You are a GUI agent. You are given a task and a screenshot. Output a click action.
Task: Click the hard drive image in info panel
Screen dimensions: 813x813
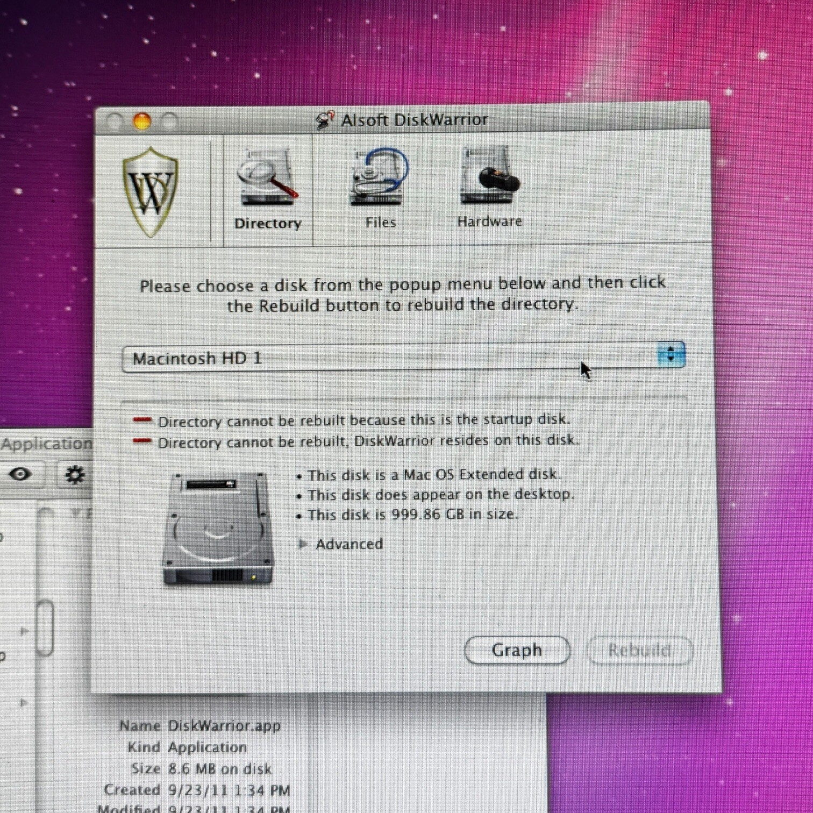[x=218, y=529]
